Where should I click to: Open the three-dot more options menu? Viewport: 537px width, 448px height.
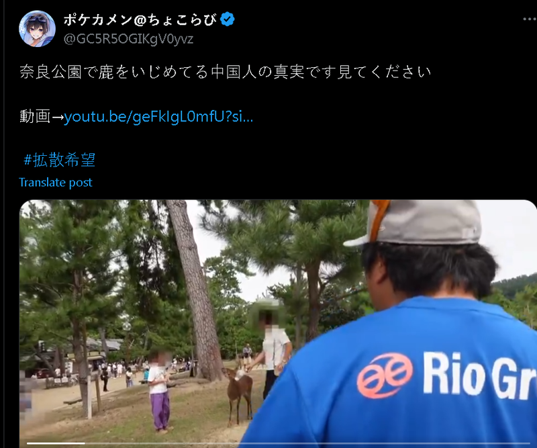click(x=530, y=19)
